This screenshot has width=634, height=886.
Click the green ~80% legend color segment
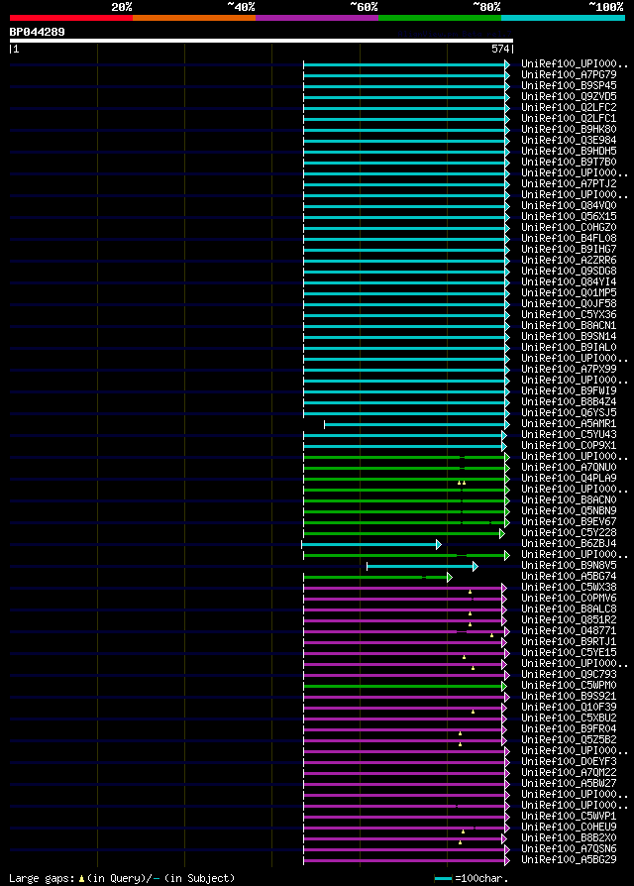tap(440, 18)
